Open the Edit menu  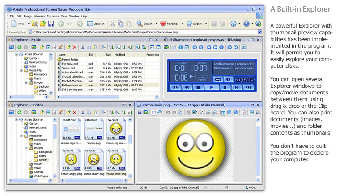19,16
